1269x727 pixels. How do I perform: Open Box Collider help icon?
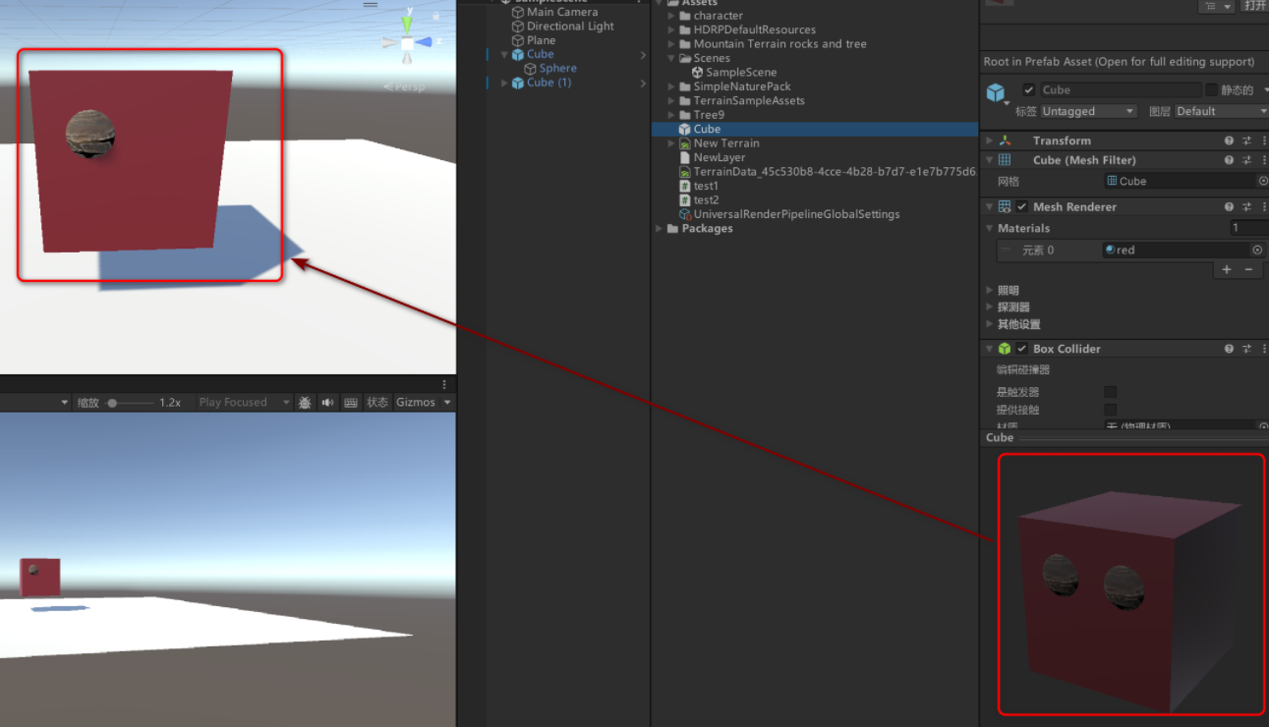pos(1229,349)
